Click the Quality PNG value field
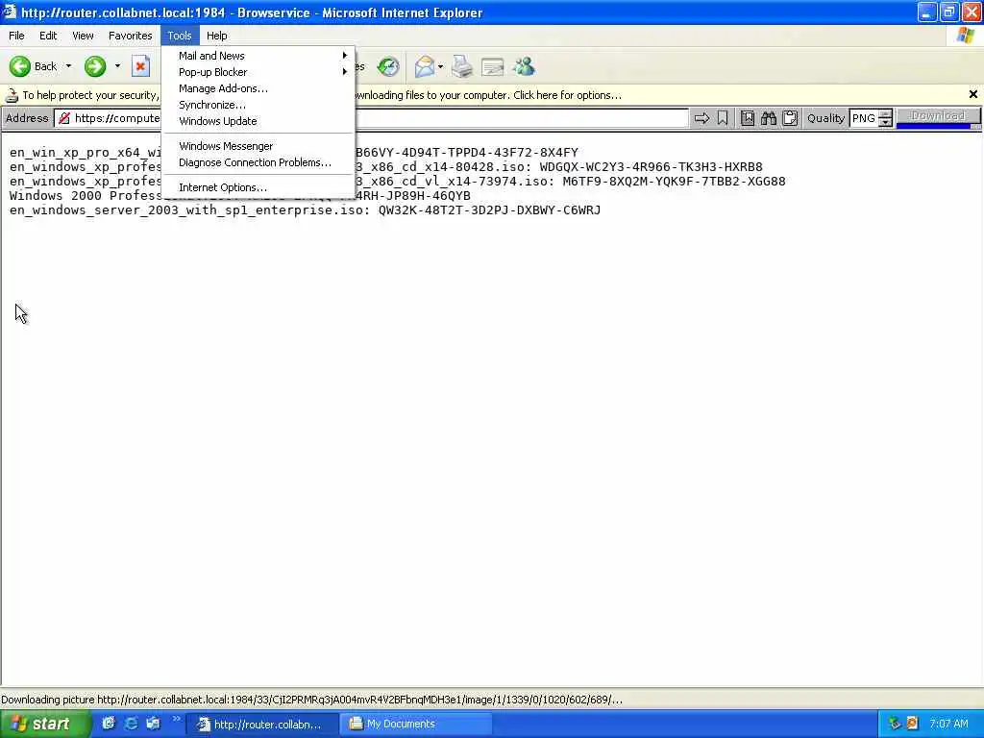 click(x=864, y=118)
